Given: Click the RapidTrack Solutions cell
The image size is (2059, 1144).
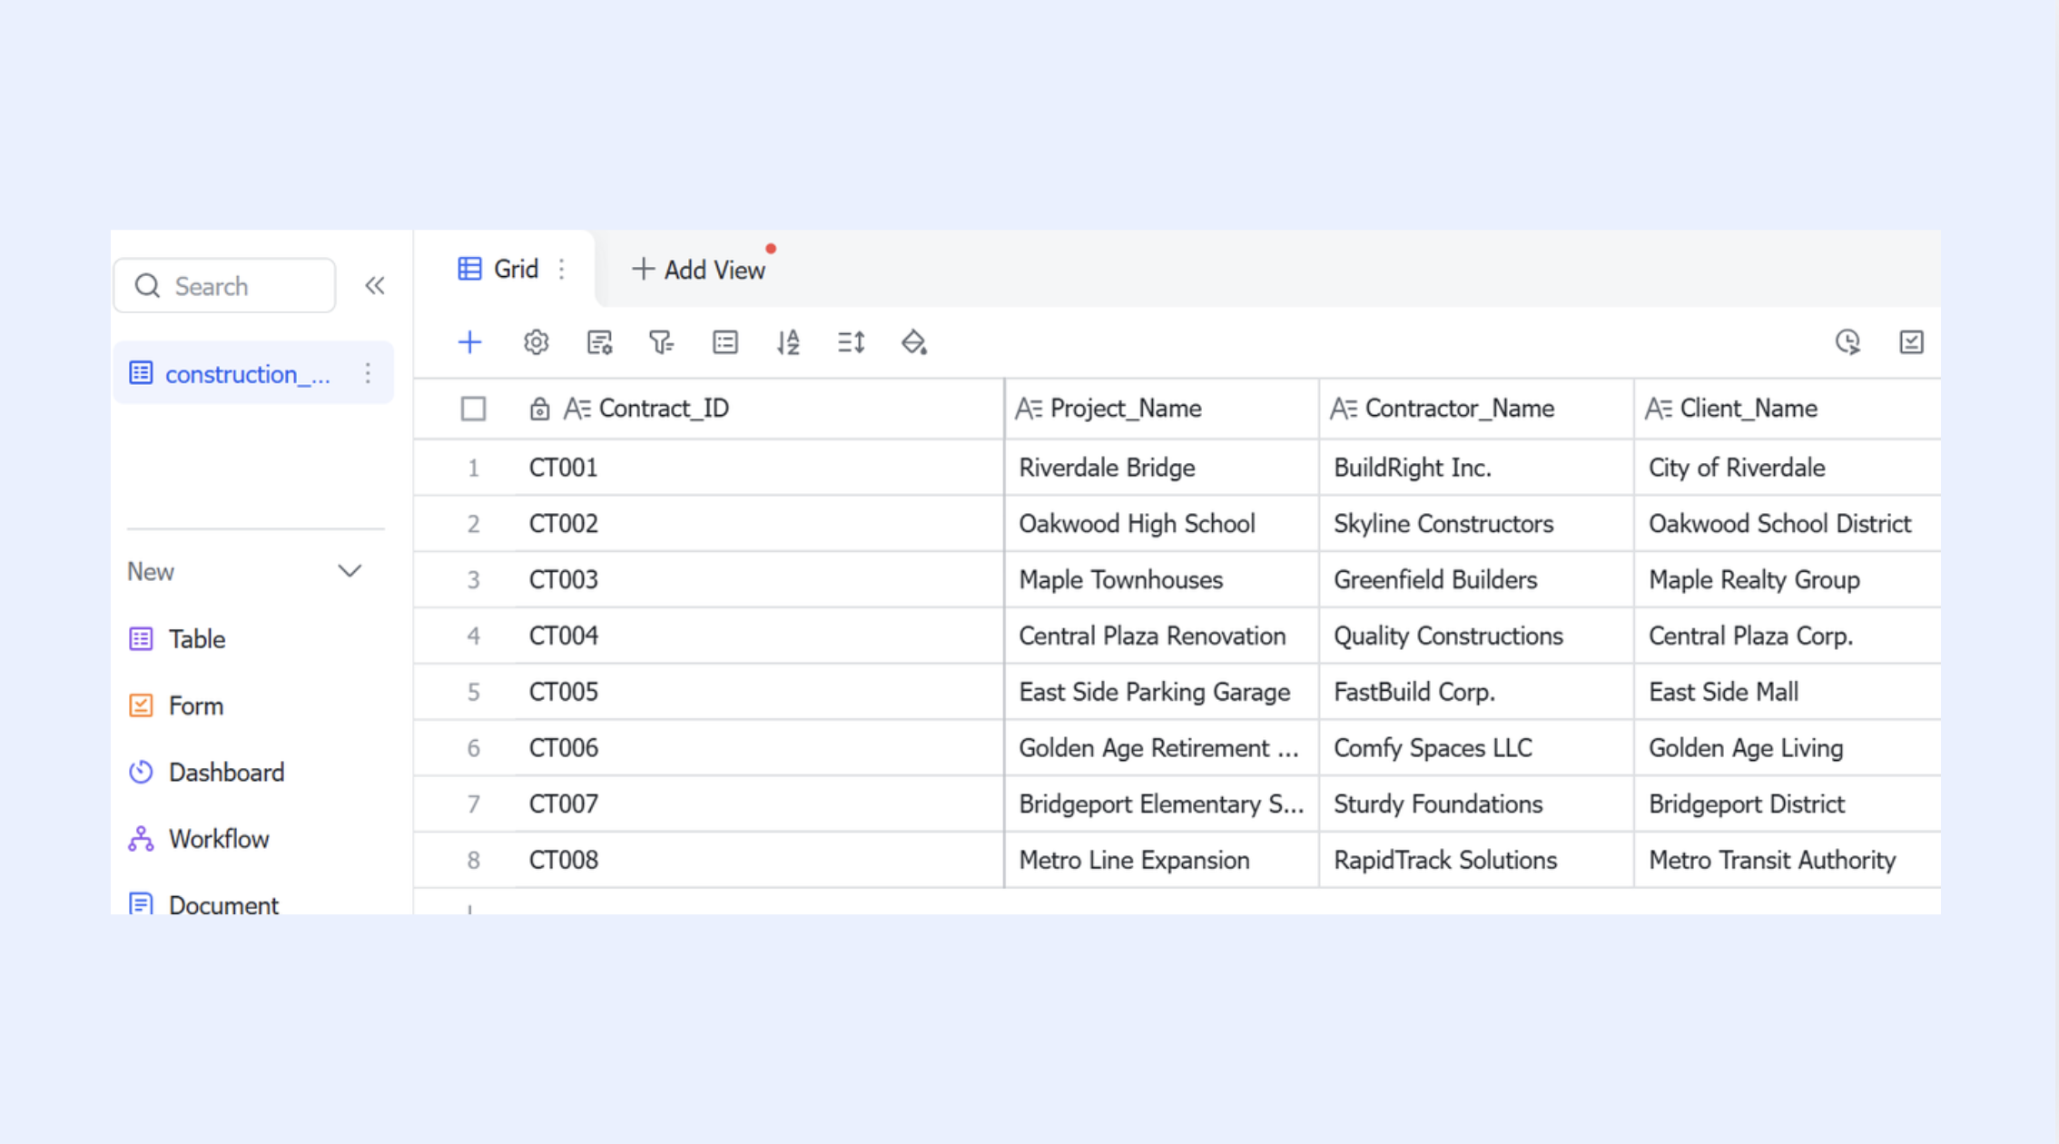Looking at the screenshot, I should pyautogui.click(x=1476, y=860).
